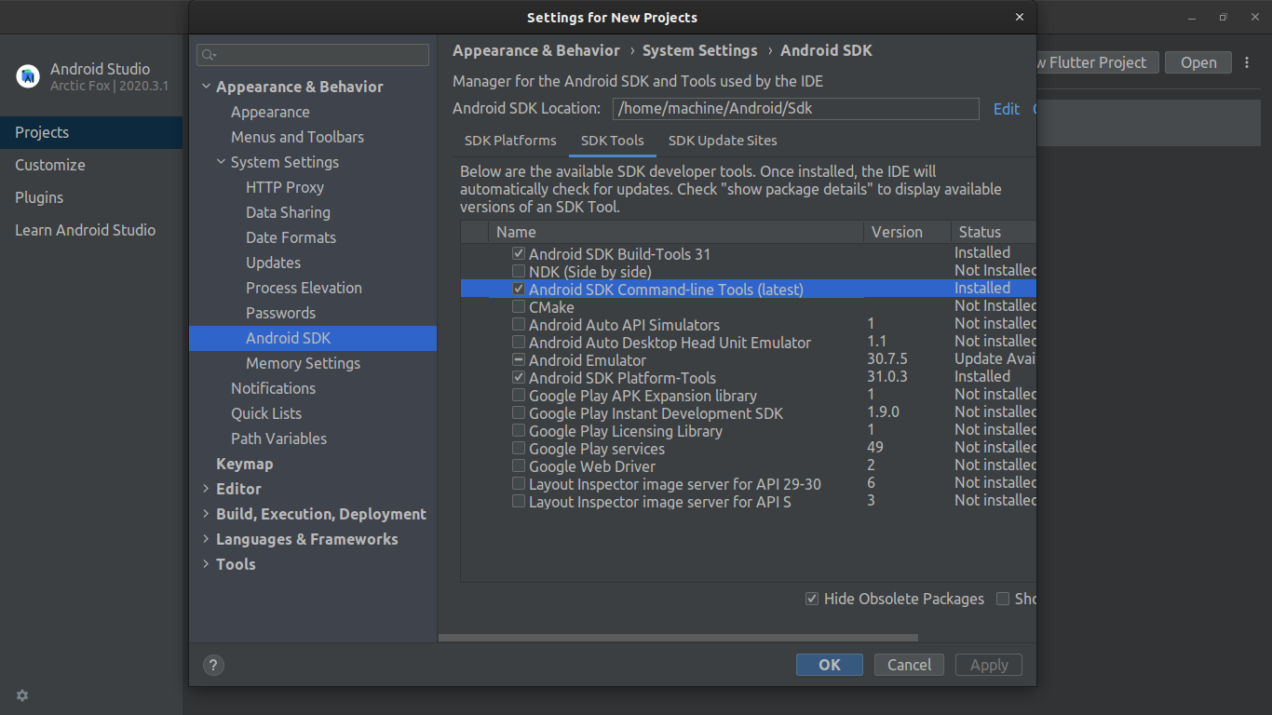This screenshot has width=1272, height=715.
Task: Open Quick Lists settings
Action: tap(266, 413)
